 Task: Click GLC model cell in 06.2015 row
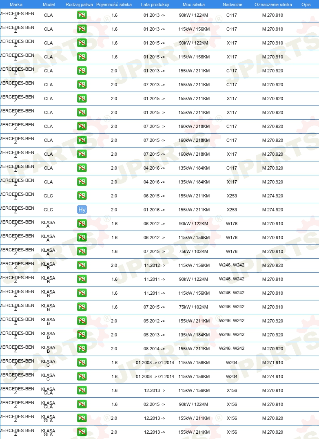48,196
